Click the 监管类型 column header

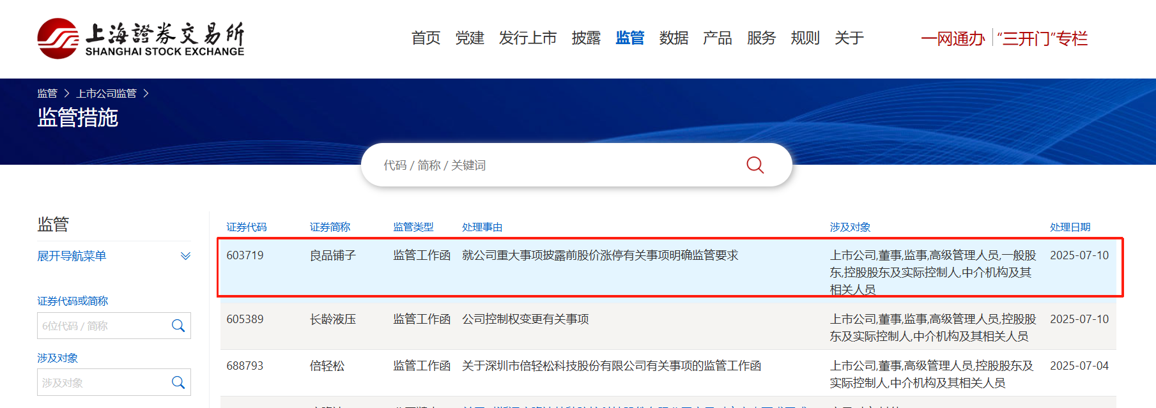(413, 227)
